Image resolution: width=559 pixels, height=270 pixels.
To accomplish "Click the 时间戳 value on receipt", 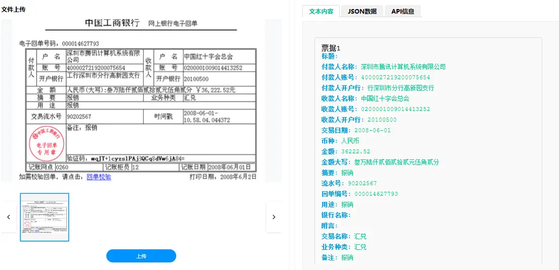I will tap(207, 117).
